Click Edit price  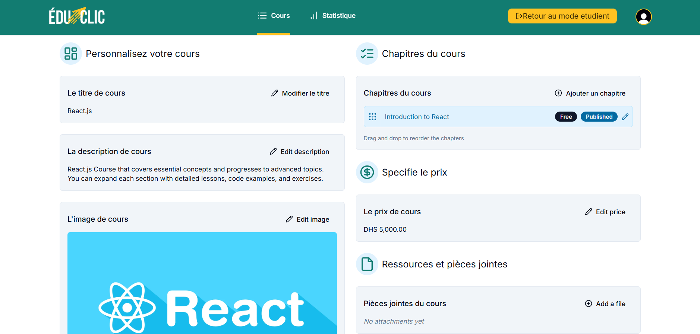[605, 212]
